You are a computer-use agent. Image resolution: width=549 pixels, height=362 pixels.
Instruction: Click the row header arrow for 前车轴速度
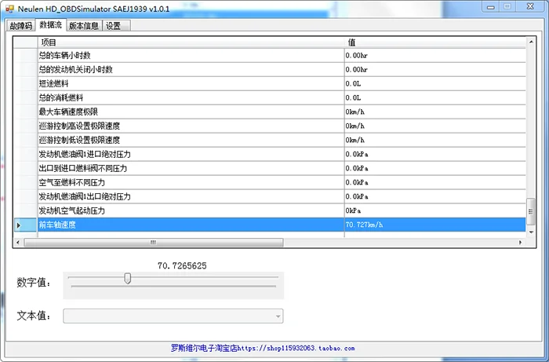pyautogui.click(x=26, y=225)
